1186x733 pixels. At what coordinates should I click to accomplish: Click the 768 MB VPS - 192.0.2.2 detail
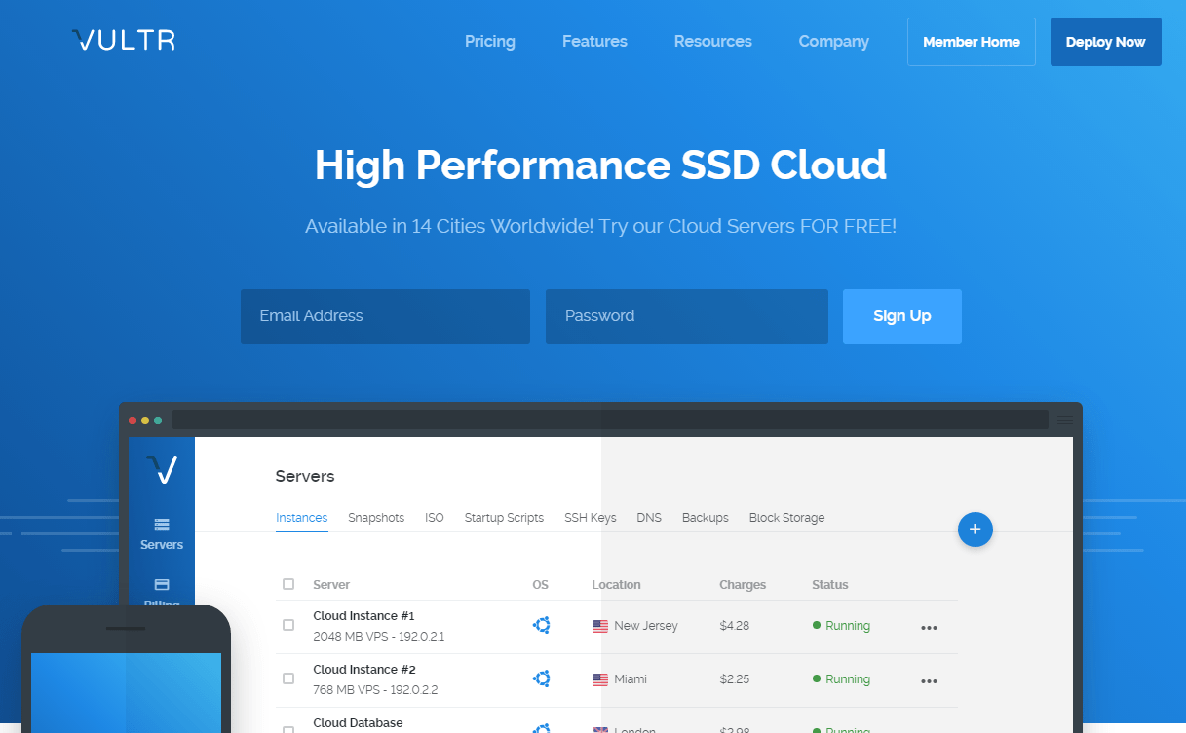click(x=375, y=690)
